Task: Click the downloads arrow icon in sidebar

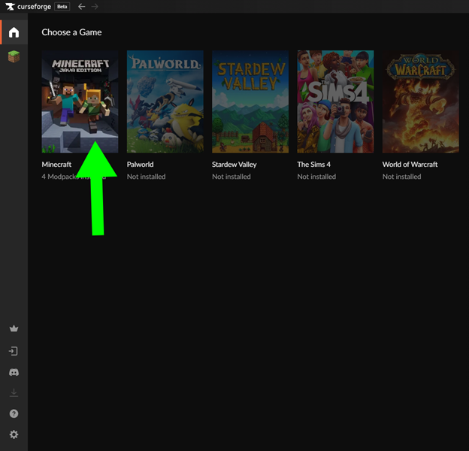Action: point(14,392)
